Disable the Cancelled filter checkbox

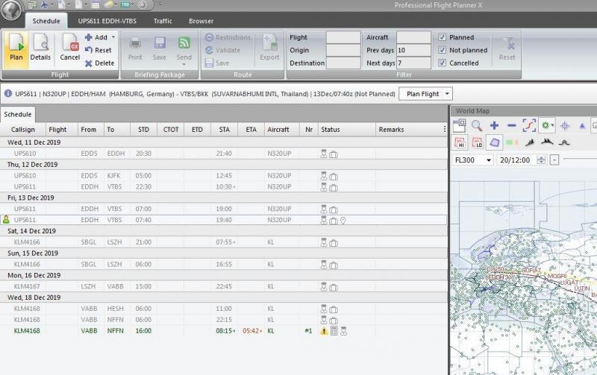443,63
